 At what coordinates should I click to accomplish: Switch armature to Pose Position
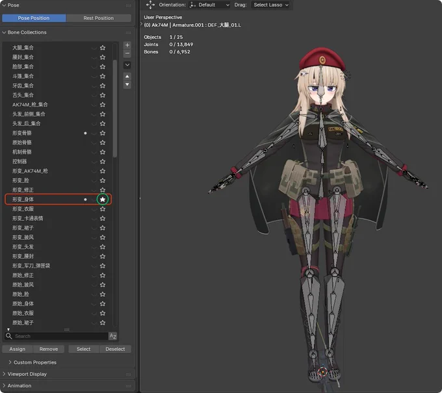point(34,18)
